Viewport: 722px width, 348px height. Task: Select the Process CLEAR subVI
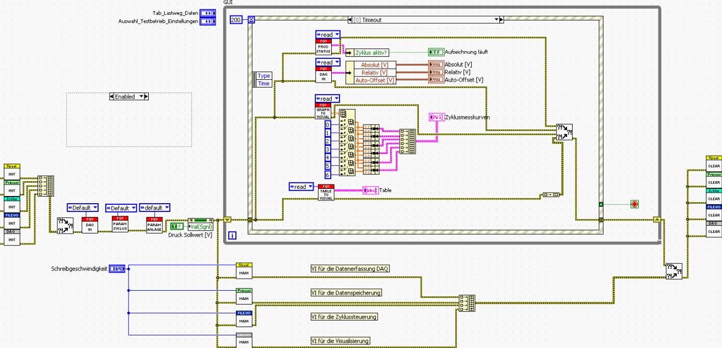point(714,180)
